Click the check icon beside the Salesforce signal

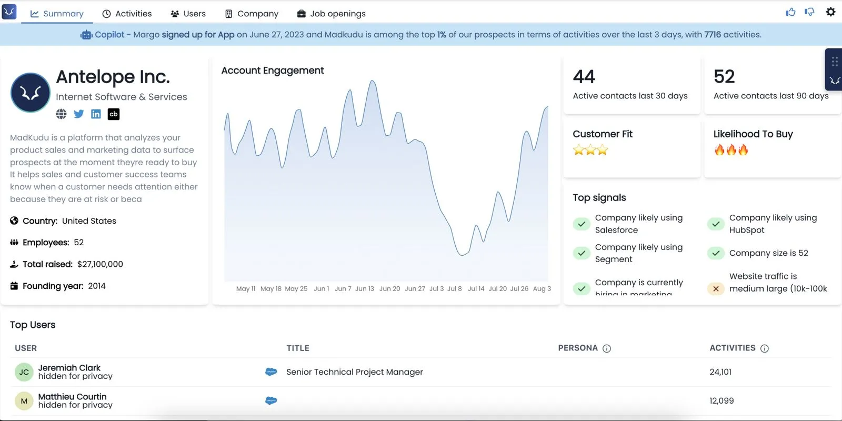(x=582, y=224)
